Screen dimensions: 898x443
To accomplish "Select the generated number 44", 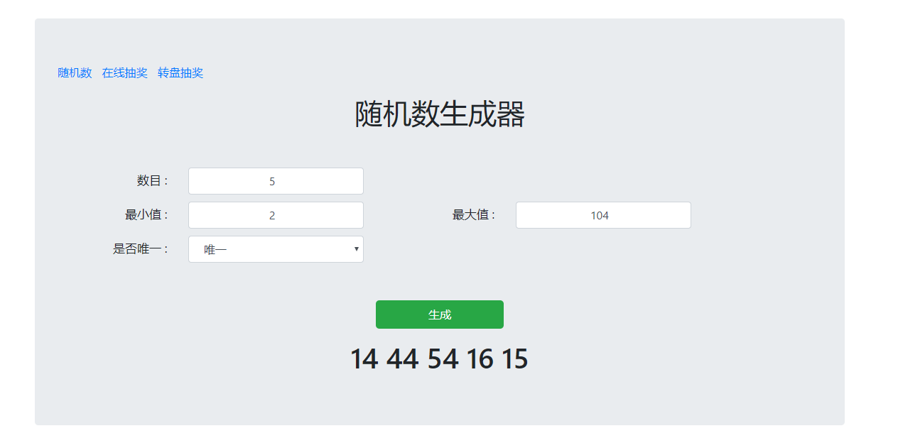I will click(403, 359).
